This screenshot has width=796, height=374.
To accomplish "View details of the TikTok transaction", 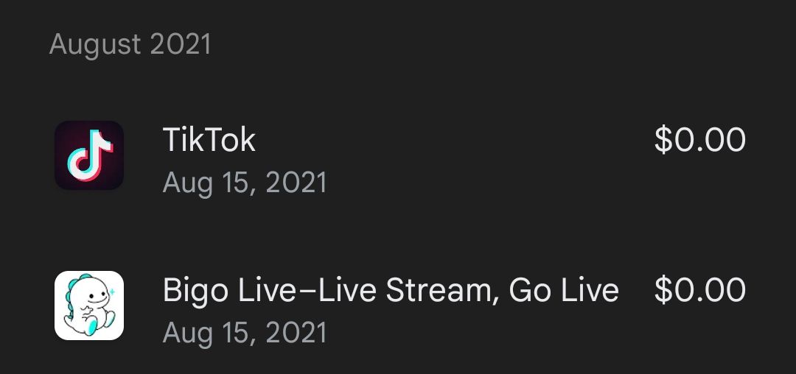I will pos(398,158).
